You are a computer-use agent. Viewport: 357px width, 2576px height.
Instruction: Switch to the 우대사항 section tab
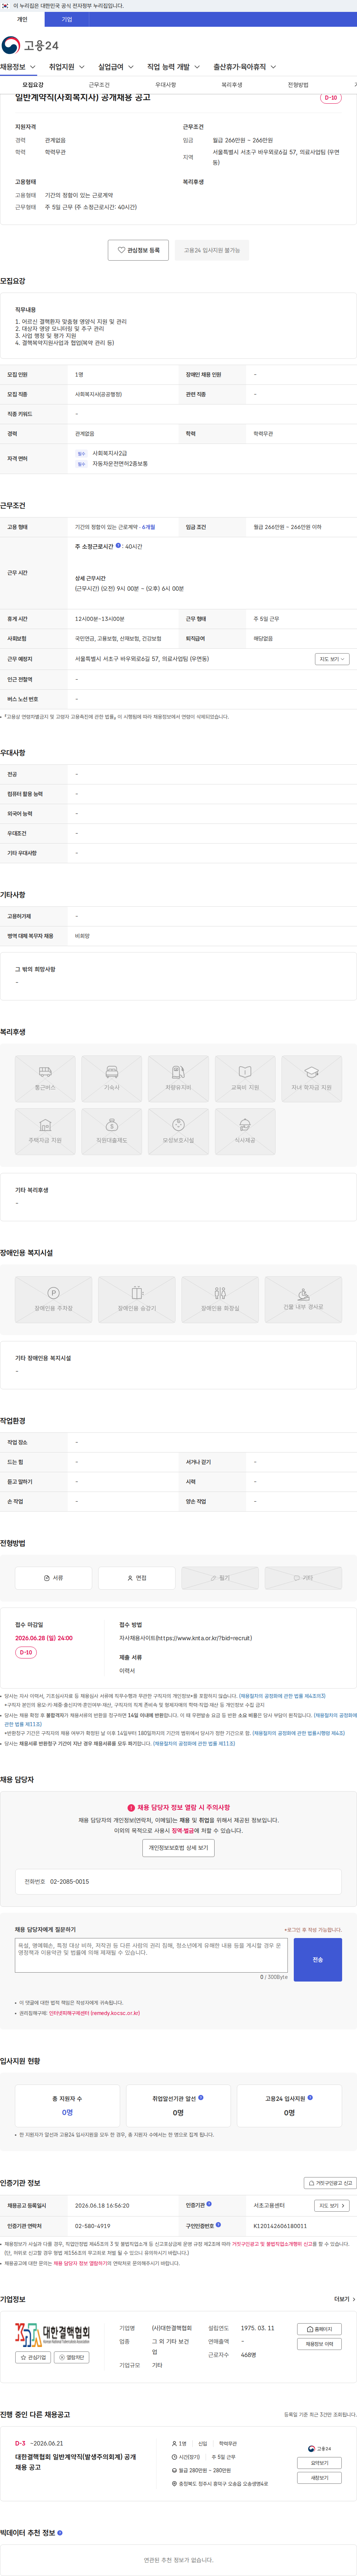click(165, 85)
